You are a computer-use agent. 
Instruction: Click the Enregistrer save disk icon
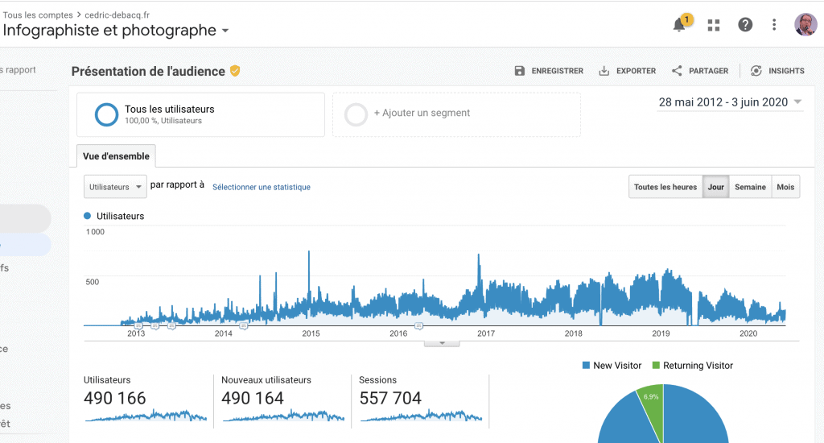point(519,71)
